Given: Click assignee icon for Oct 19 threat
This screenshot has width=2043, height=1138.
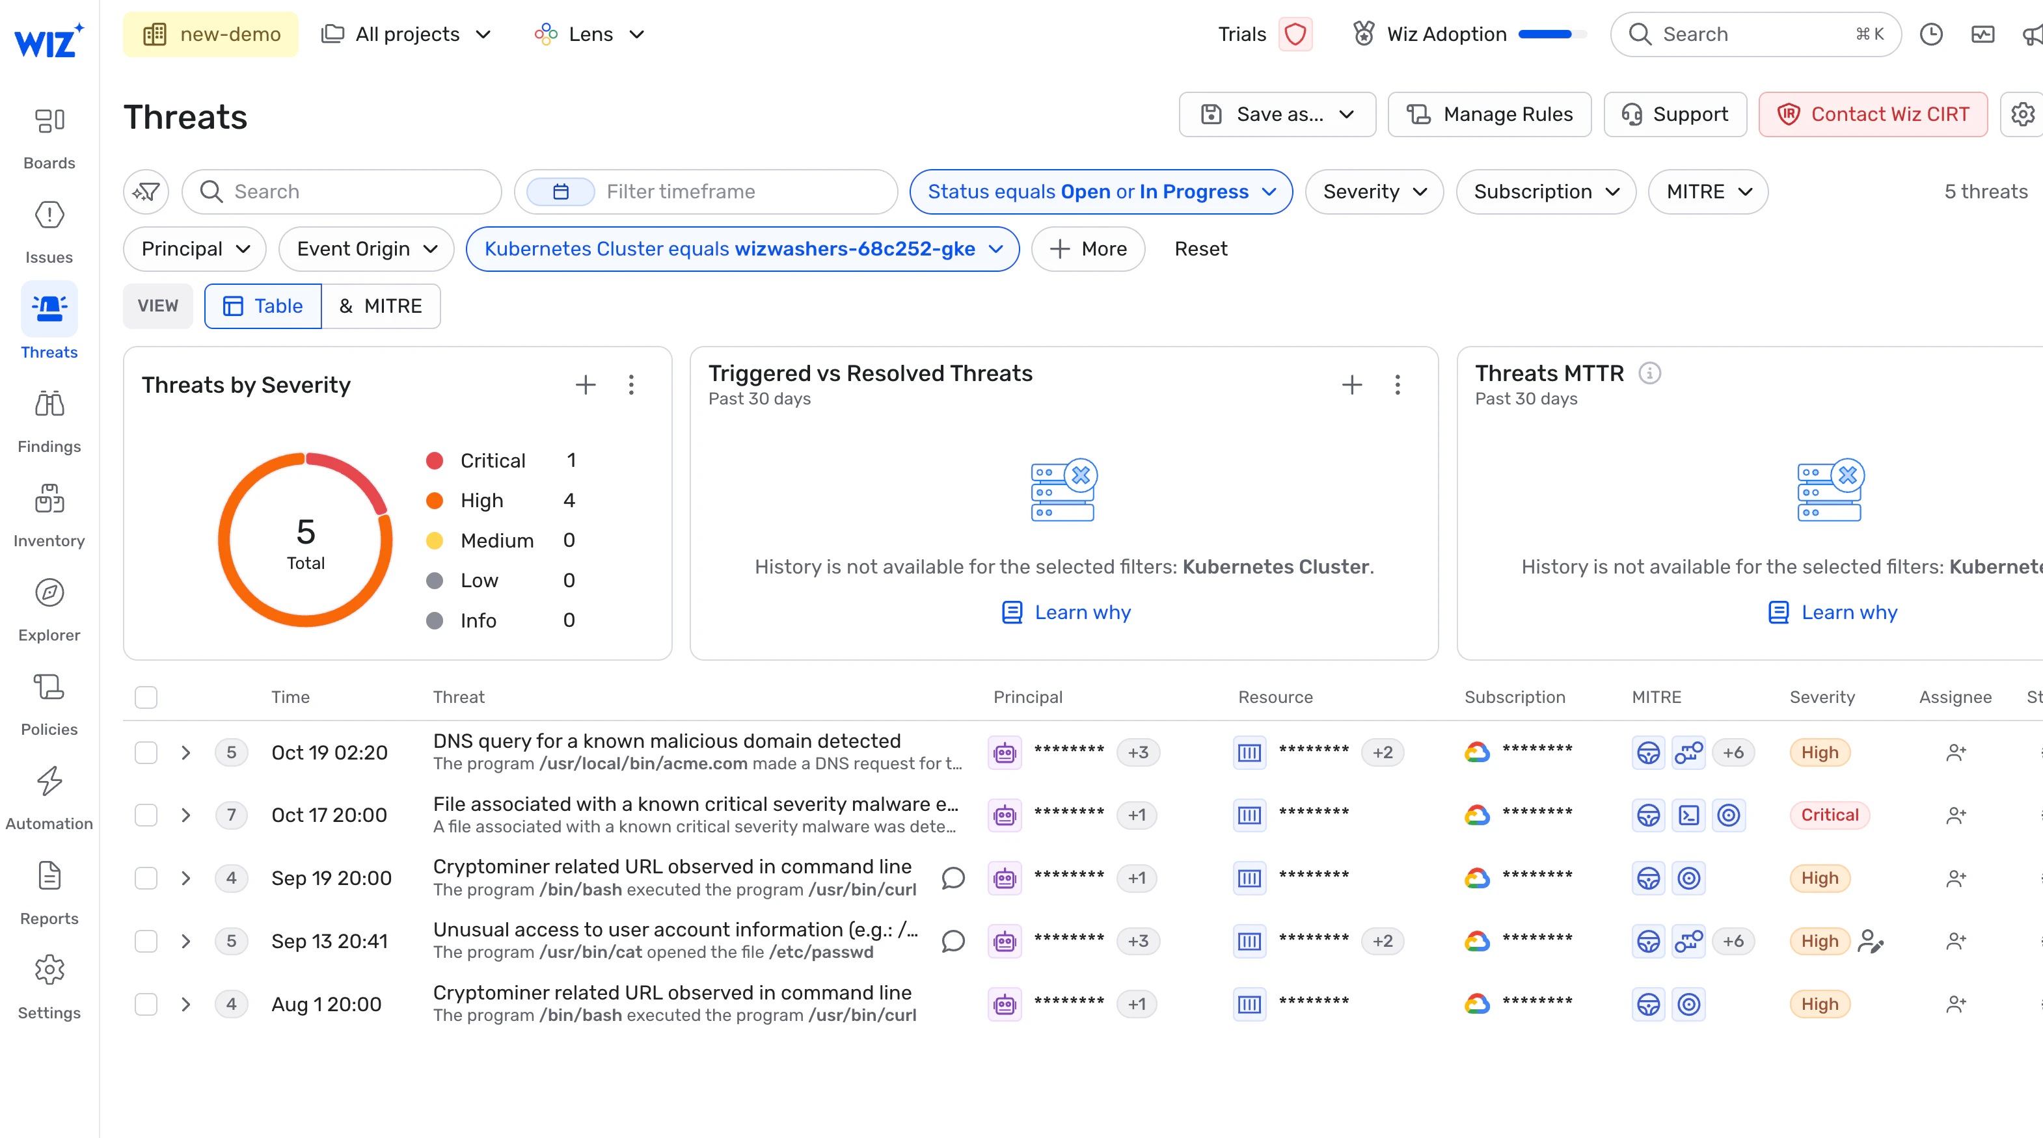Looking at the screenshot, I should click(1956, 752).
